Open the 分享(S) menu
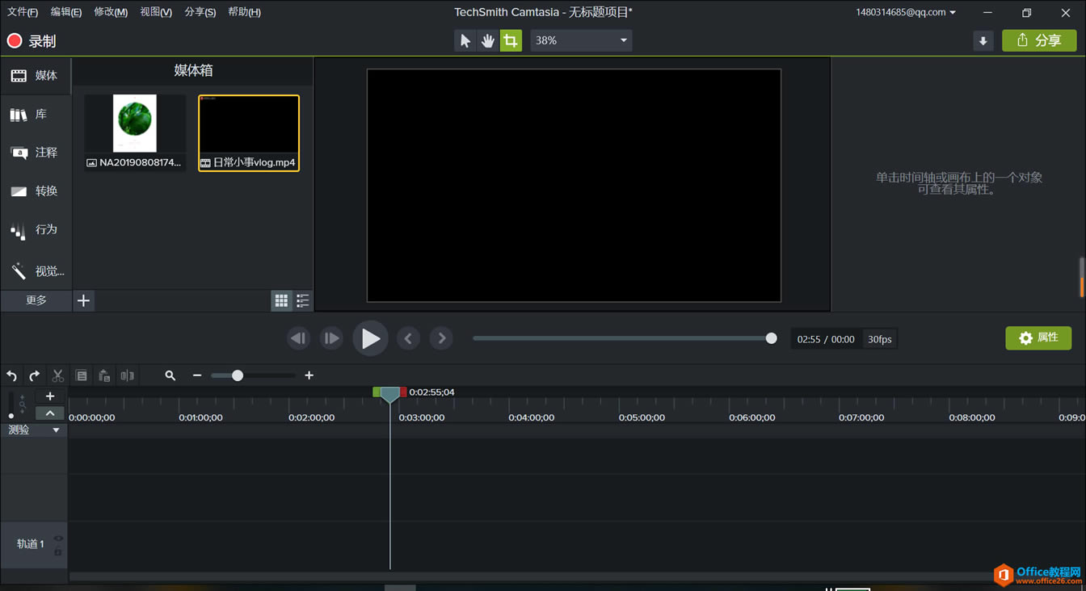Viewport: 1086px width, 591px height. click(x=200, y=12)
